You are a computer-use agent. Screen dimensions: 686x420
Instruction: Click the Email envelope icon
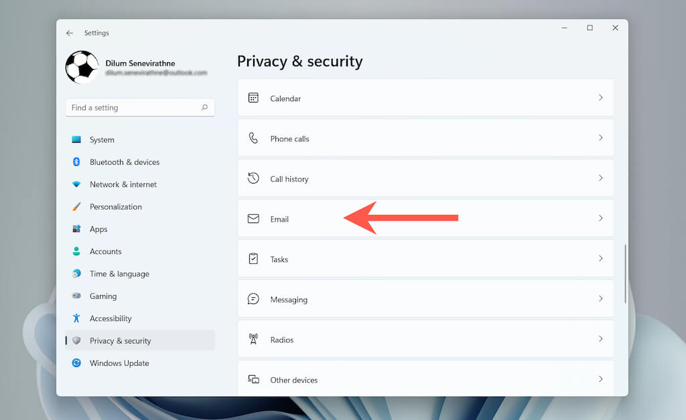[x=253, y=218]
